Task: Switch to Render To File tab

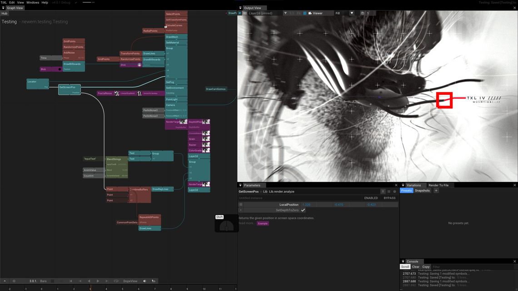Action: click(x=438, y=185)
